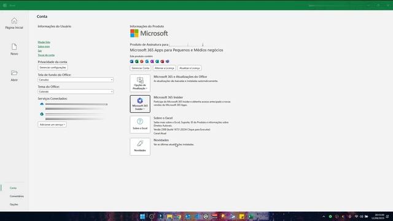This screenshot has width=393, height=221.
Task: Open Tela de fundo do Office dropdown
Action: (x=76, y=80)
